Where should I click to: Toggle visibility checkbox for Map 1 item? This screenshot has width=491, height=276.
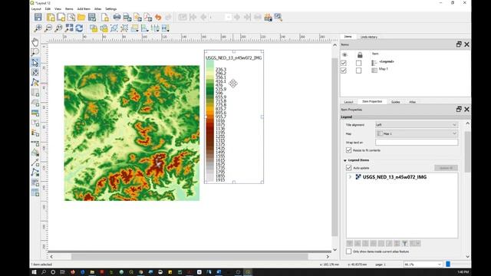[x=344, y=71]
